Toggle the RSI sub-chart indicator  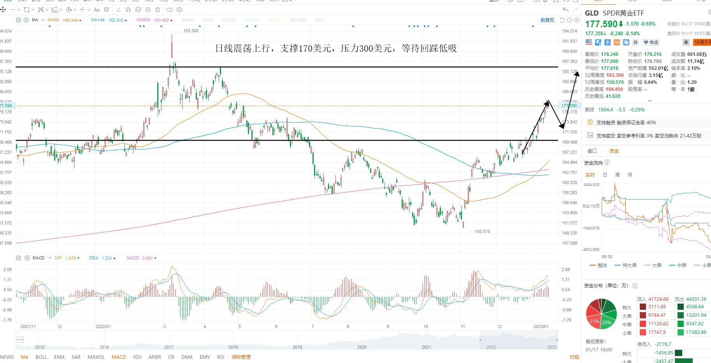221,357
